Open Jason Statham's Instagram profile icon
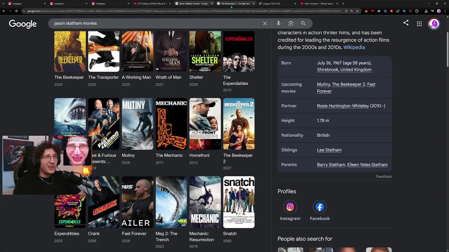 290,207
